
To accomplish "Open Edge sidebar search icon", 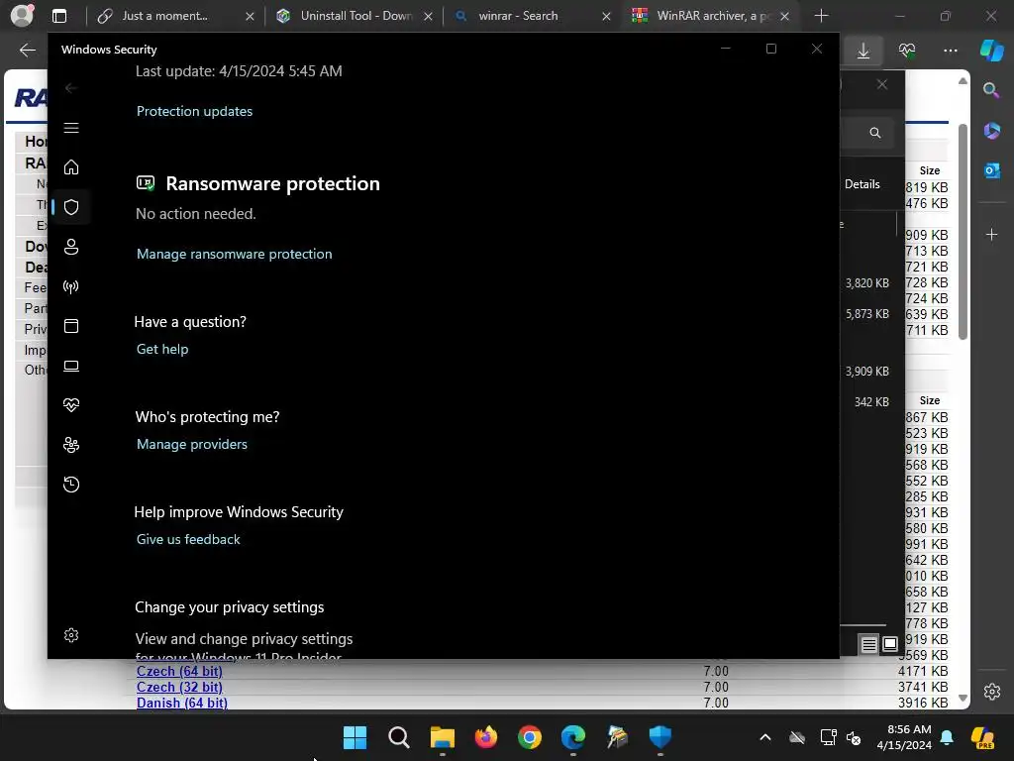I will click(991, 90).
